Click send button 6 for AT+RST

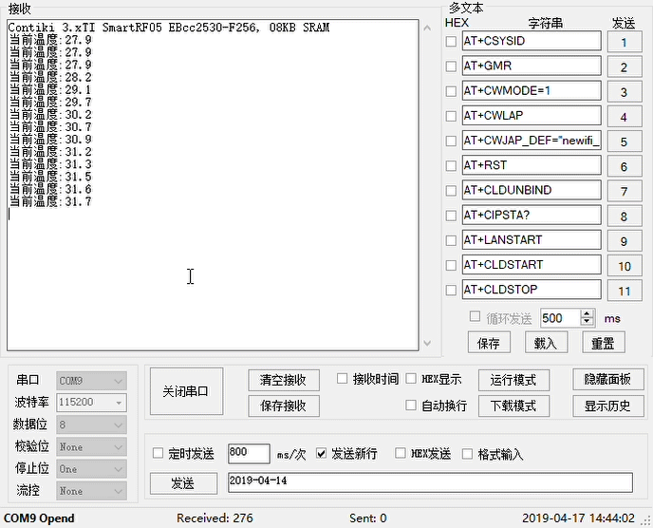(624, 167)
